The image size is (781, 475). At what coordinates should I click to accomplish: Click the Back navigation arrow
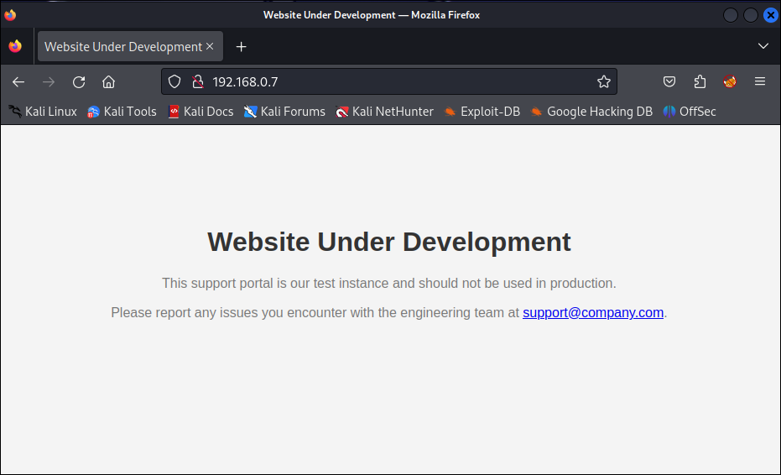pyautogui.click(x=18, y=81)
